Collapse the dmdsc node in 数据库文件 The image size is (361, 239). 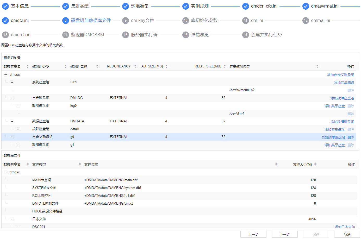(6, 172)
